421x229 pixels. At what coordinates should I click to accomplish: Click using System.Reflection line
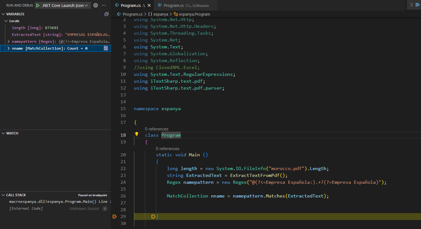coord(167,61)
